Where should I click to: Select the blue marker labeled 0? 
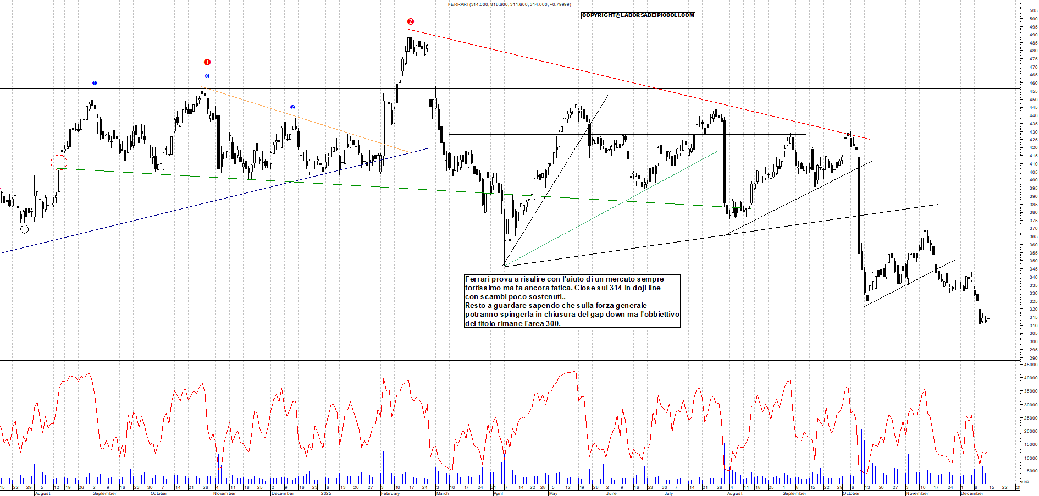point(207,76)
